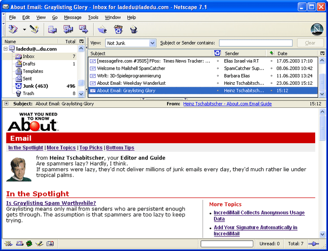This screenshot has height=251, width=328.
Task: Open the thread pane column picker
Action: point(322,53)
